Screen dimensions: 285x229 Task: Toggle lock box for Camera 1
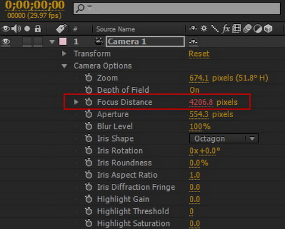coord(38,42)
